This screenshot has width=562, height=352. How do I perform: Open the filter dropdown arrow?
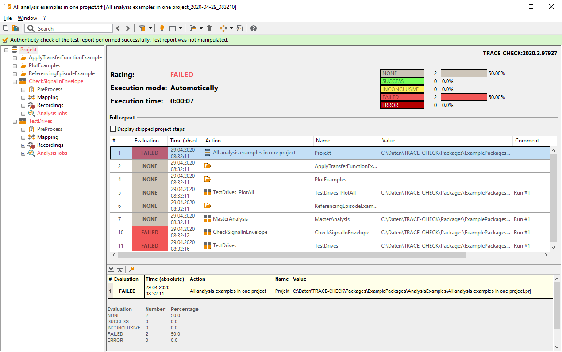click(150, 28)
